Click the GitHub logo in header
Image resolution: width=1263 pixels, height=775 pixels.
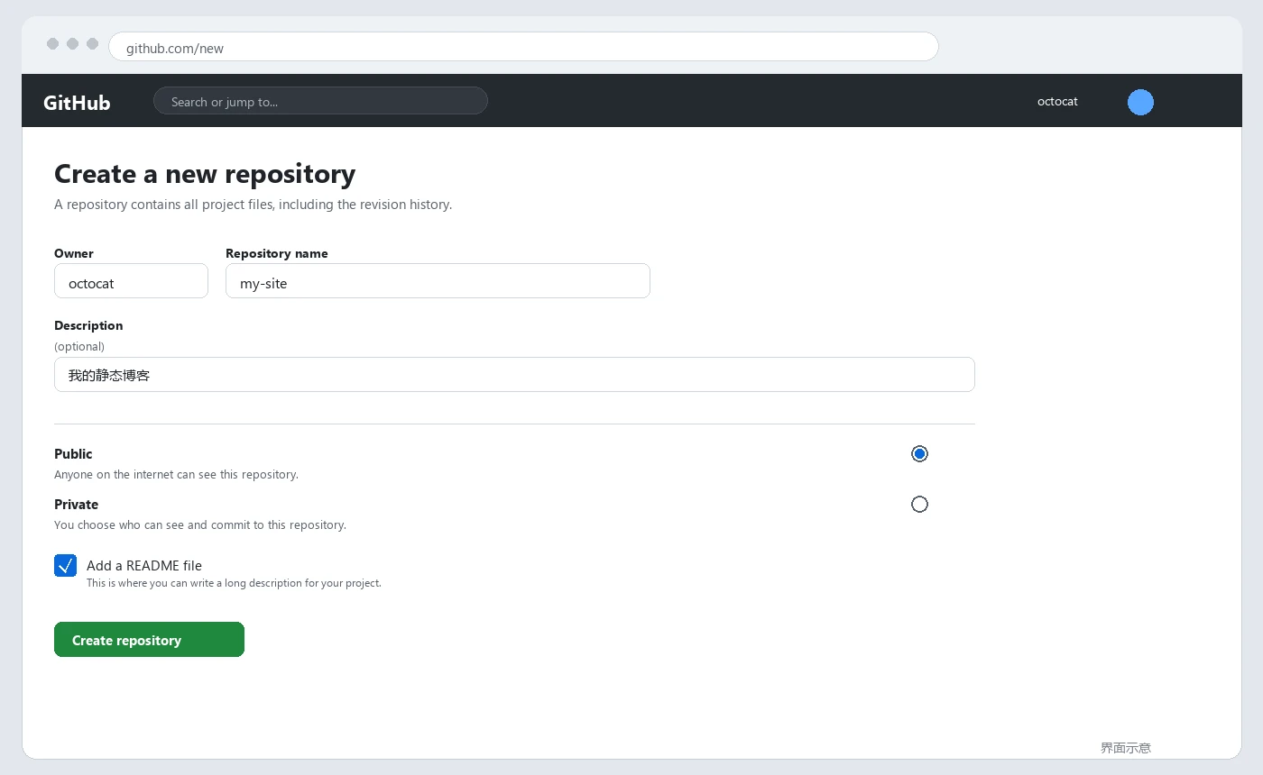77,103
